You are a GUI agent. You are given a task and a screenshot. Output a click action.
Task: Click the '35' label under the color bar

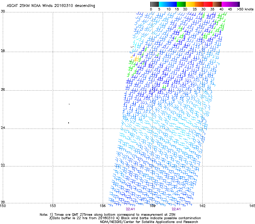(x=212, y=9)
